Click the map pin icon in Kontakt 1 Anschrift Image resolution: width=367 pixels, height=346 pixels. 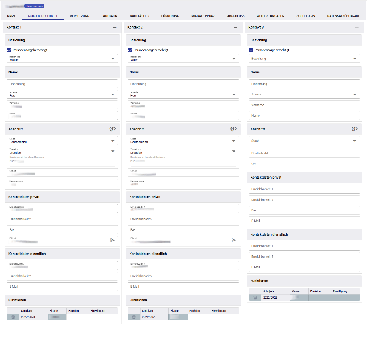[112, 129]
